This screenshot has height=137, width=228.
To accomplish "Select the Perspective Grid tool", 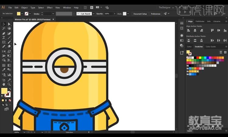I will (x=9, y=60).
